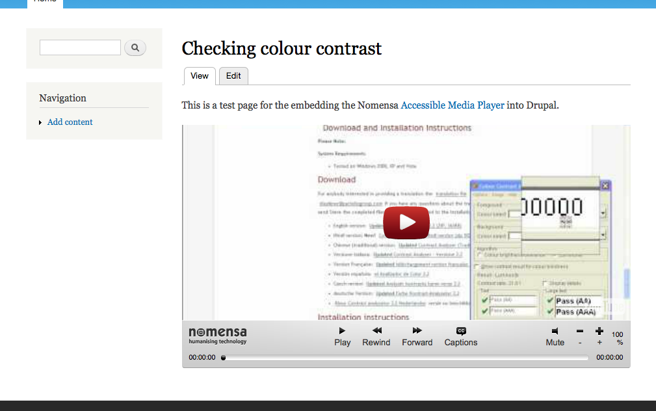Open the Accessible Media Player link
This screenshot has width=656, height=411.
(453, 105)
